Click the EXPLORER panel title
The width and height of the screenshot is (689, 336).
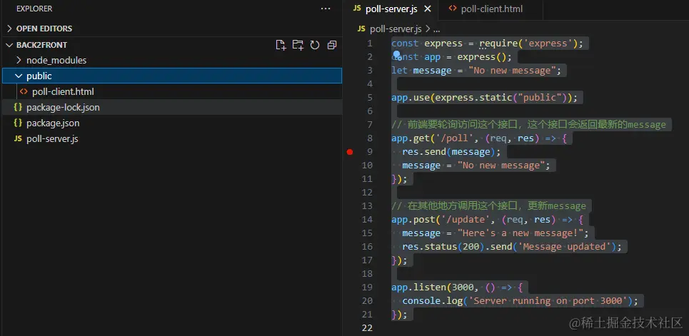point(34,9)
